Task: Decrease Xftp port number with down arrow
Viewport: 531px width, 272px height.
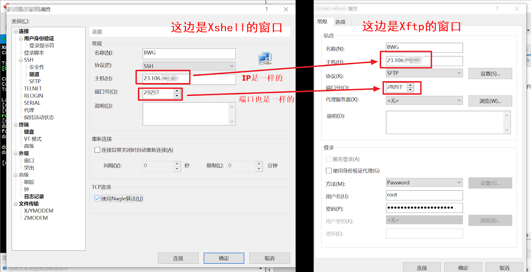Action: pyautogui.click(x=411, y=90)
